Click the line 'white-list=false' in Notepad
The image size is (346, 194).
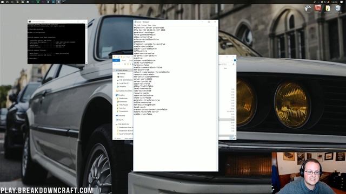click(143, 98)
